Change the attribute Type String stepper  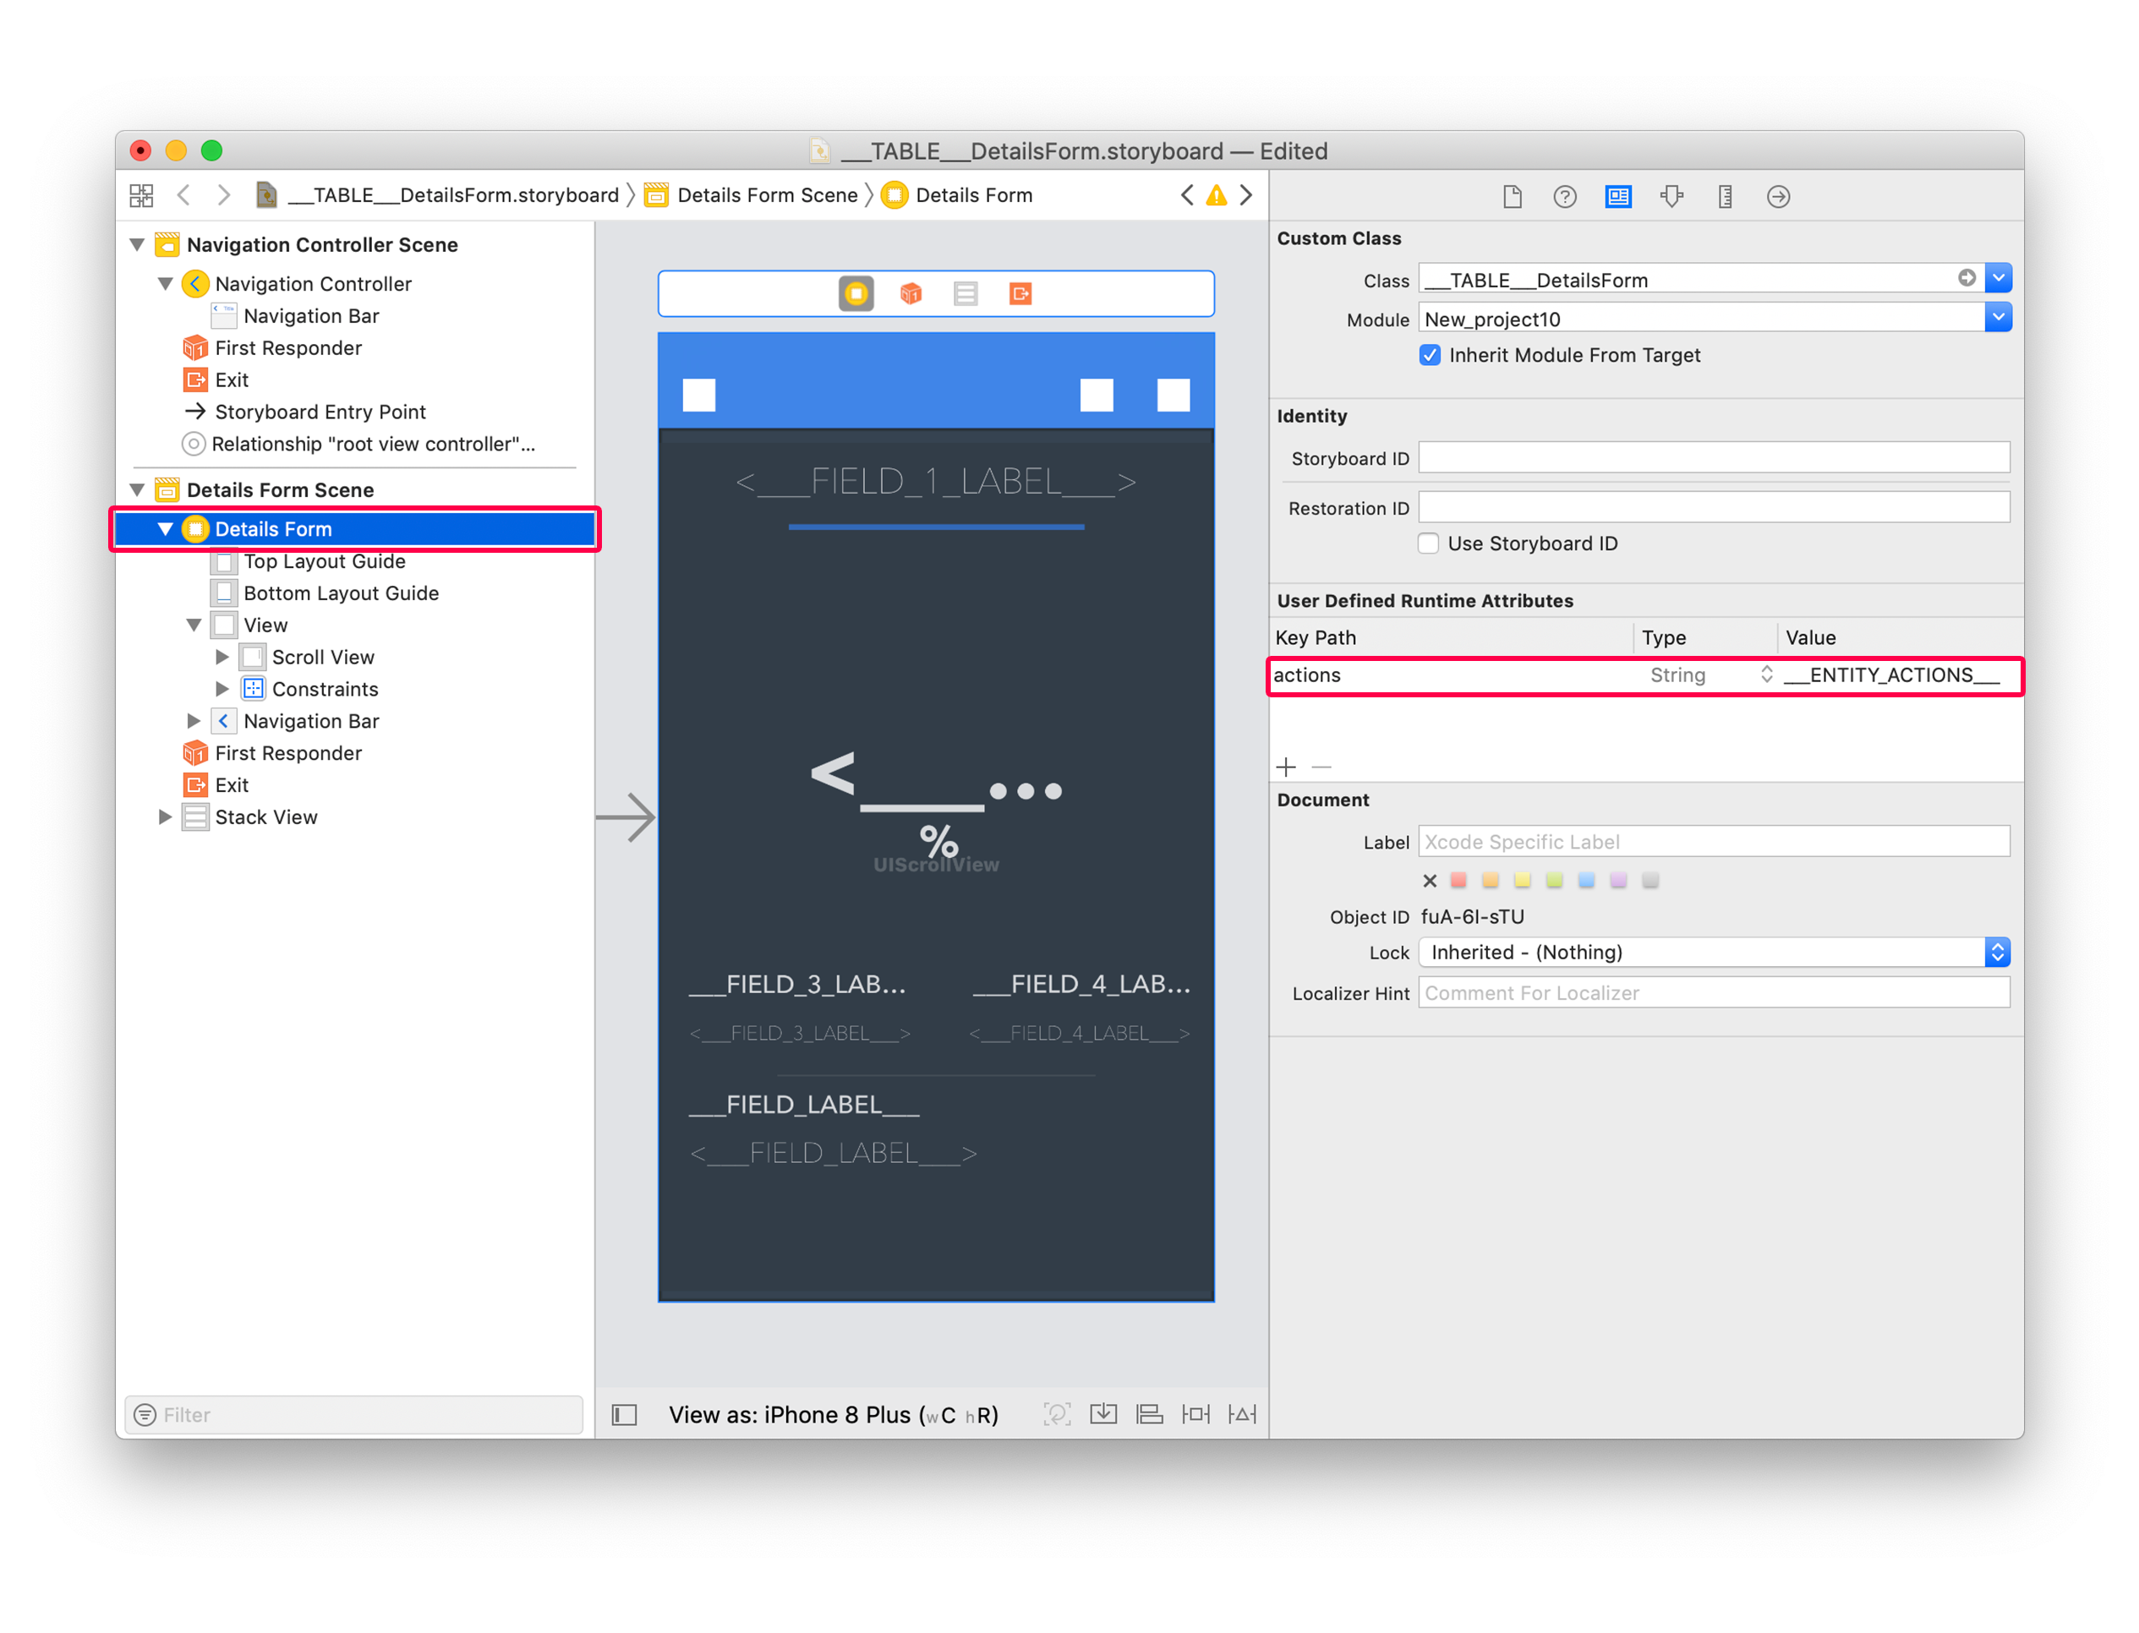click(1767, 674)
